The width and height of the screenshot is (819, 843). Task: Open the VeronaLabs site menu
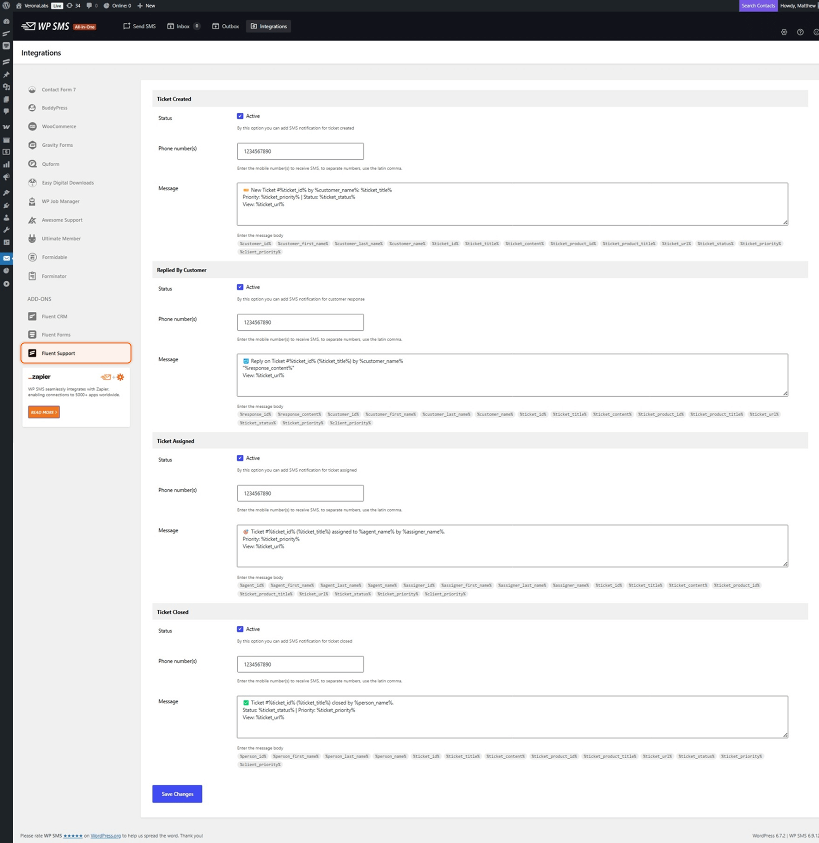(x=32, y=6)
